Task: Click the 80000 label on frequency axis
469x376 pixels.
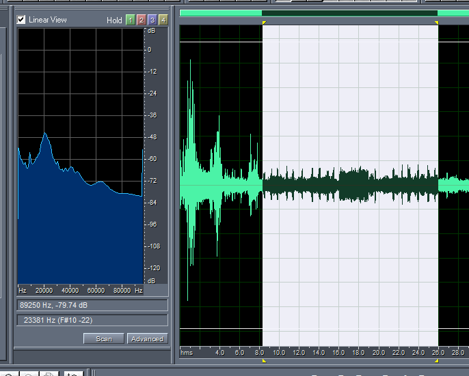Action: point(122,290)
